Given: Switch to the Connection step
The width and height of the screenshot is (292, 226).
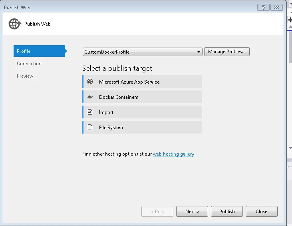Looking at the screenshot, I should [29, 64].
